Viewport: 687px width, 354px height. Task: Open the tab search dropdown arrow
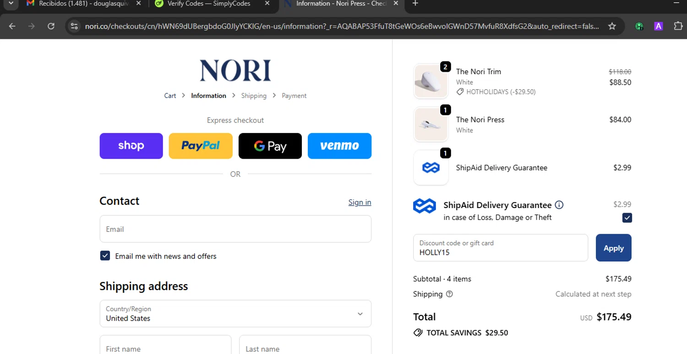(11, 3)
